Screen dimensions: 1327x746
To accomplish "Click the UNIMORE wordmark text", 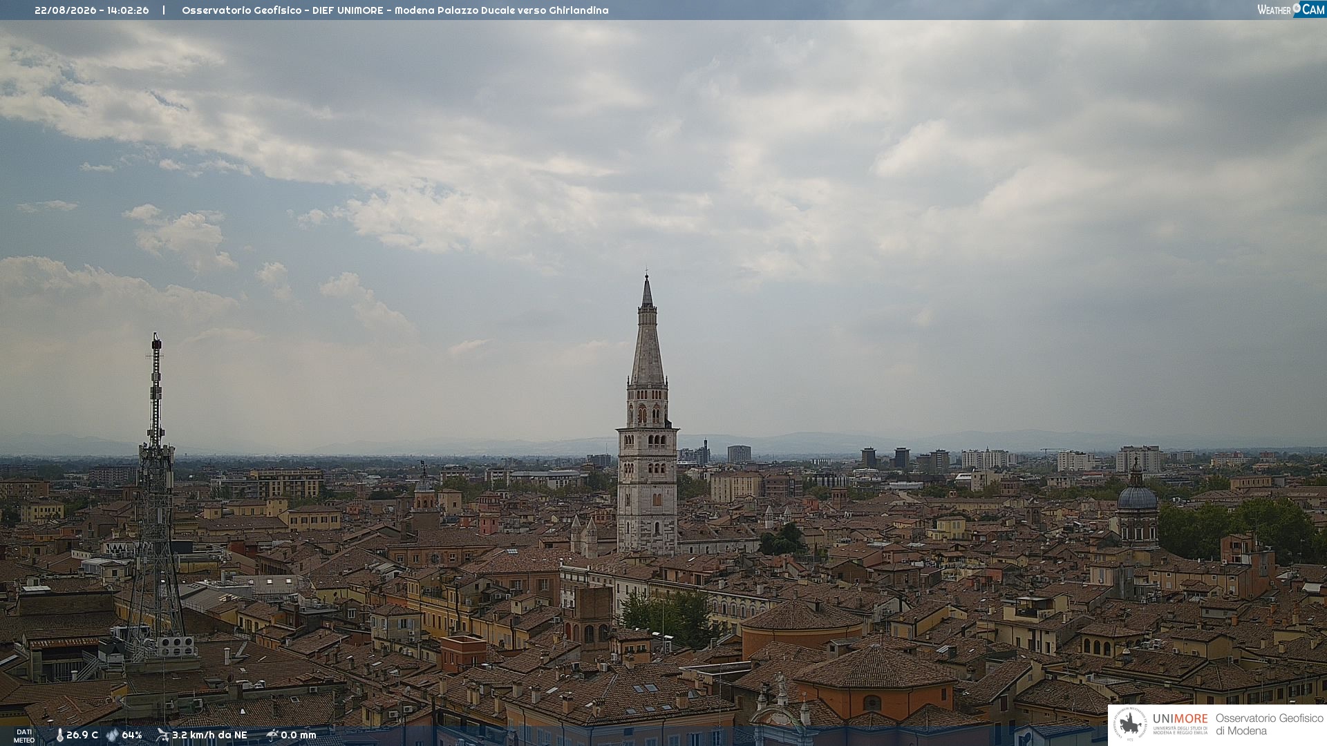I will (1180, 718).
